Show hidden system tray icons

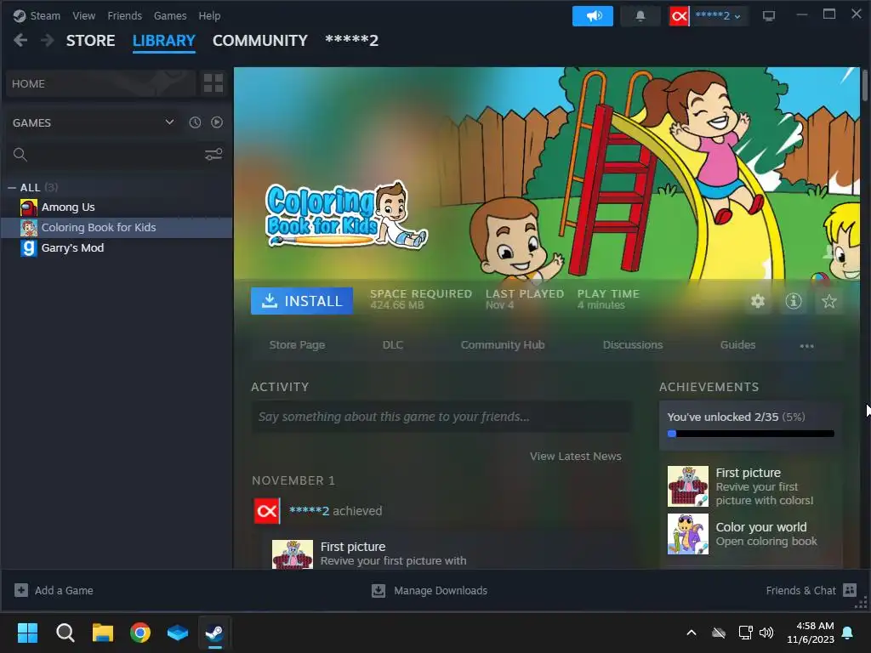point(692,633)
